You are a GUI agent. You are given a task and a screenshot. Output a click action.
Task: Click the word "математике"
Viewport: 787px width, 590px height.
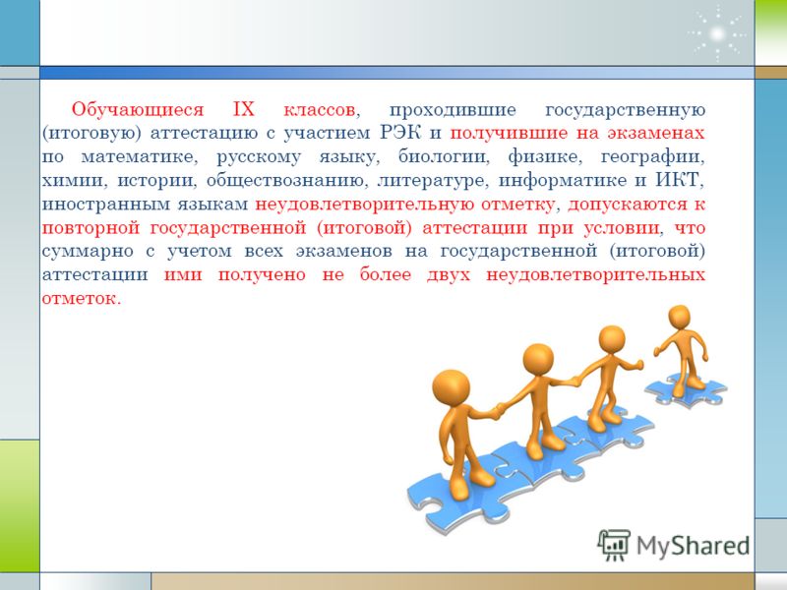pos(140,157)
